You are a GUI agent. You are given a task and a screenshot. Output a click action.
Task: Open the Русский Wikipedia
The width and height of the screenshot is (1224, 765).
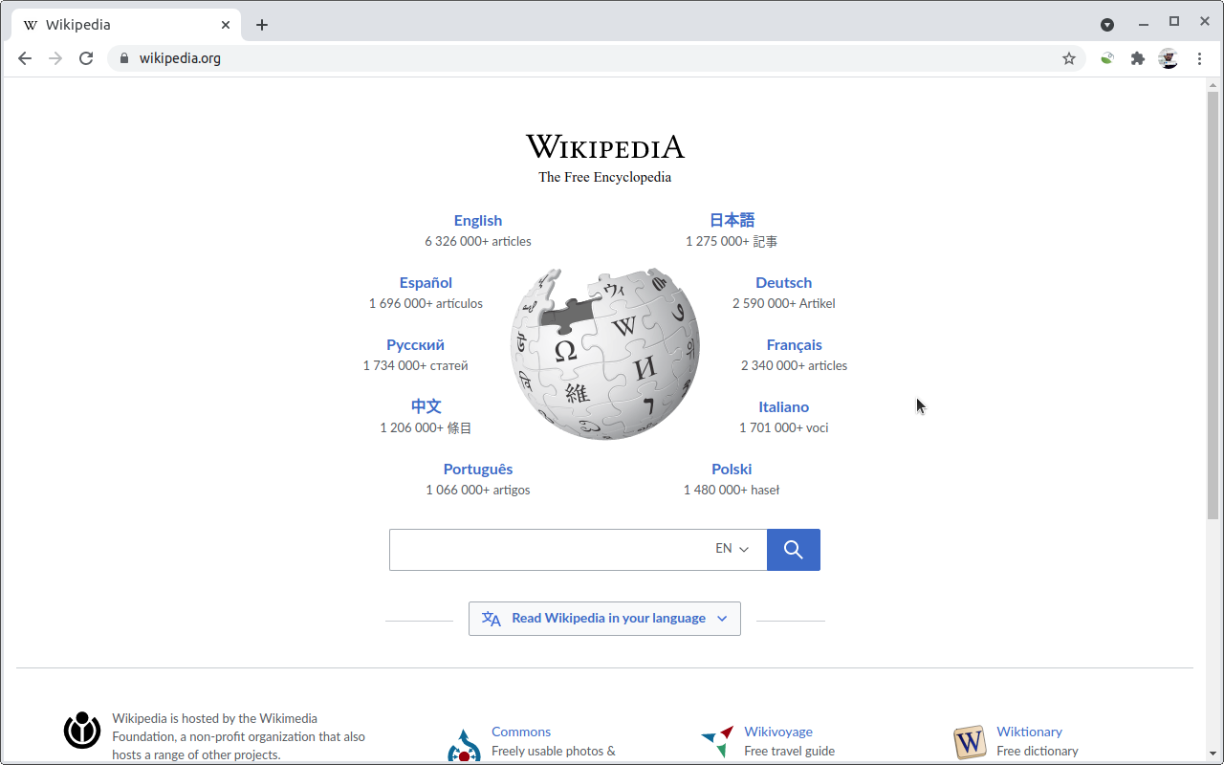[415, 345]
